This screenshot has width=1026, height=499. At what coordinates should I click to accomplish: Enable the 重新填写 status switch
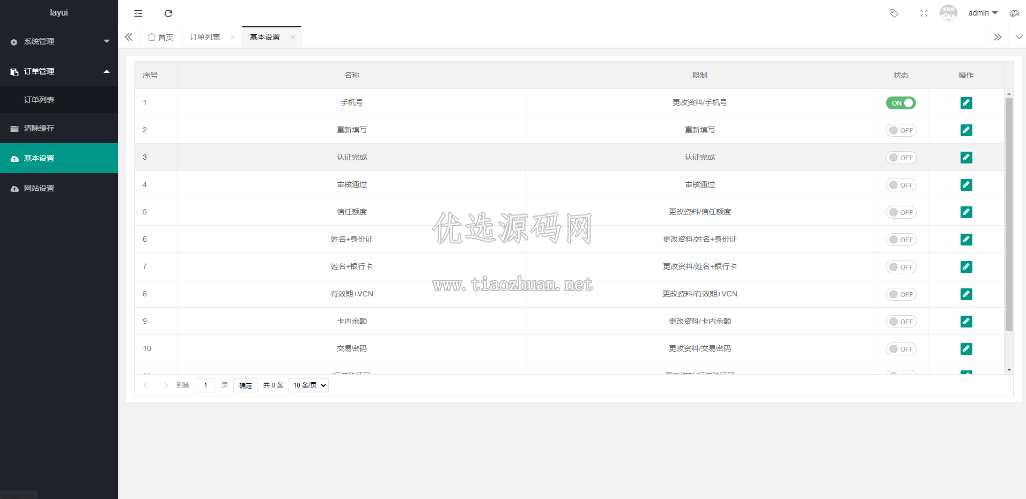click(x=901, y=130)
